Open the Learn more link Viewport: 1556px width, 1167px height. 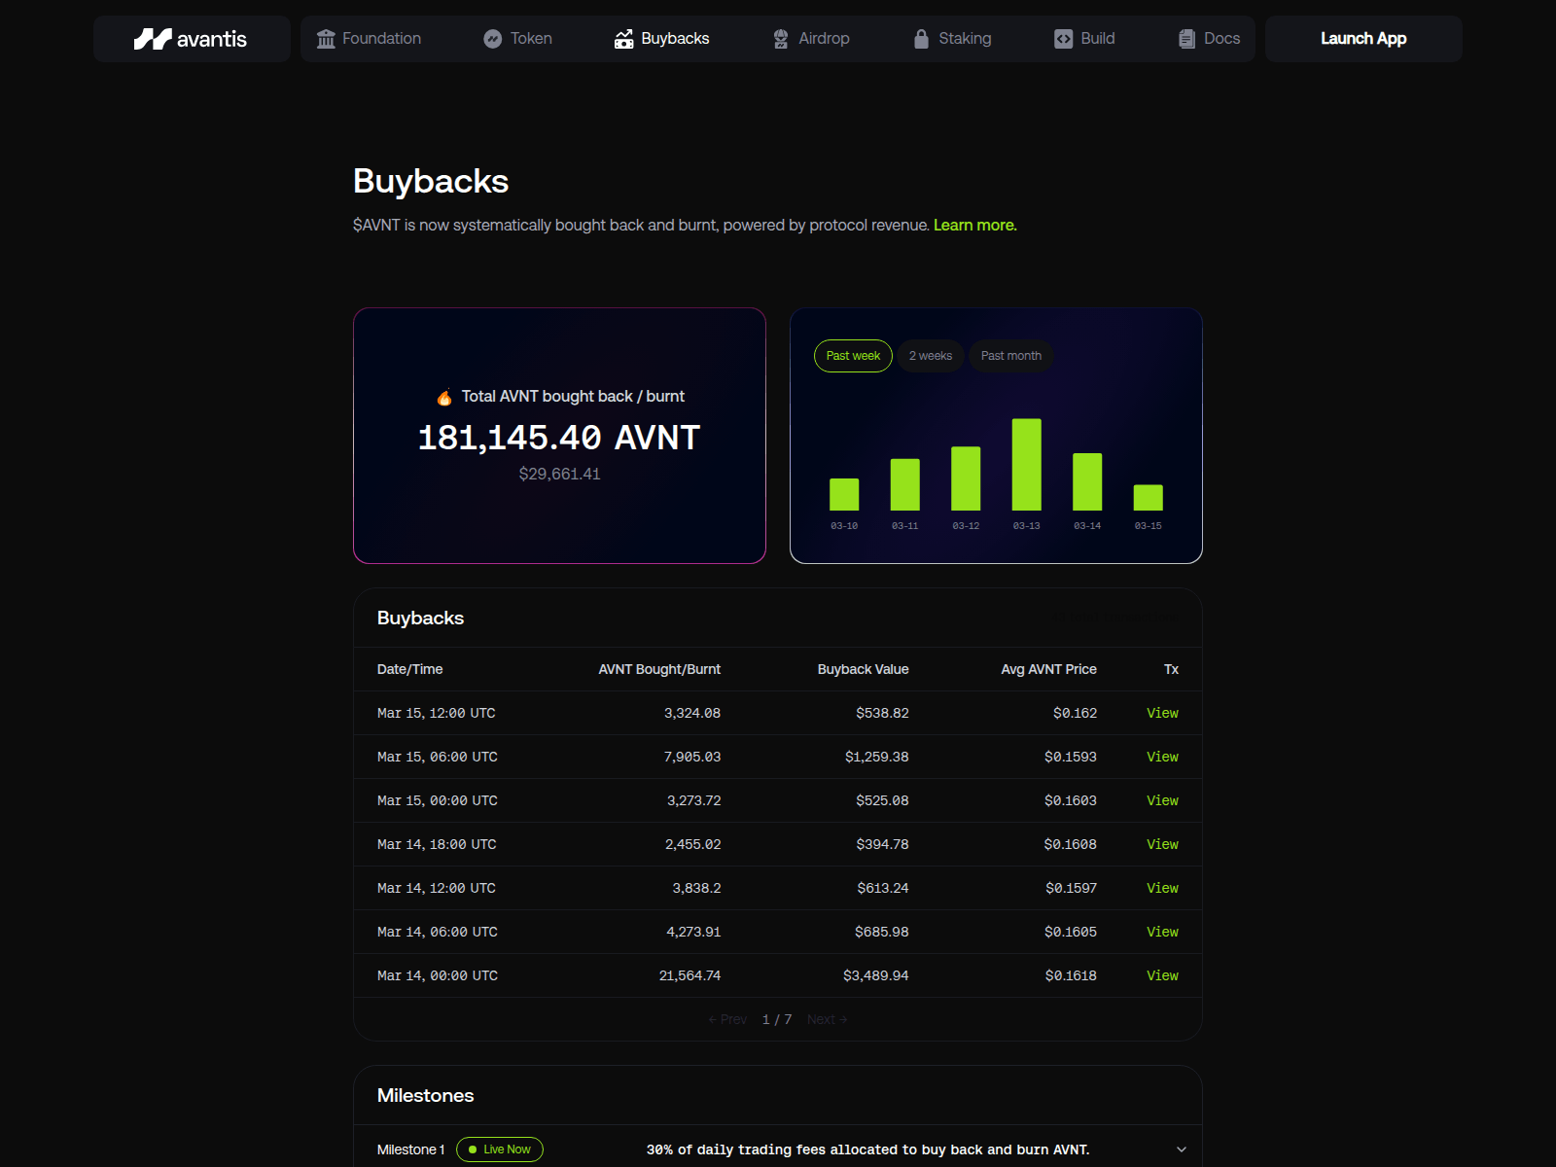tap(974, 226)
